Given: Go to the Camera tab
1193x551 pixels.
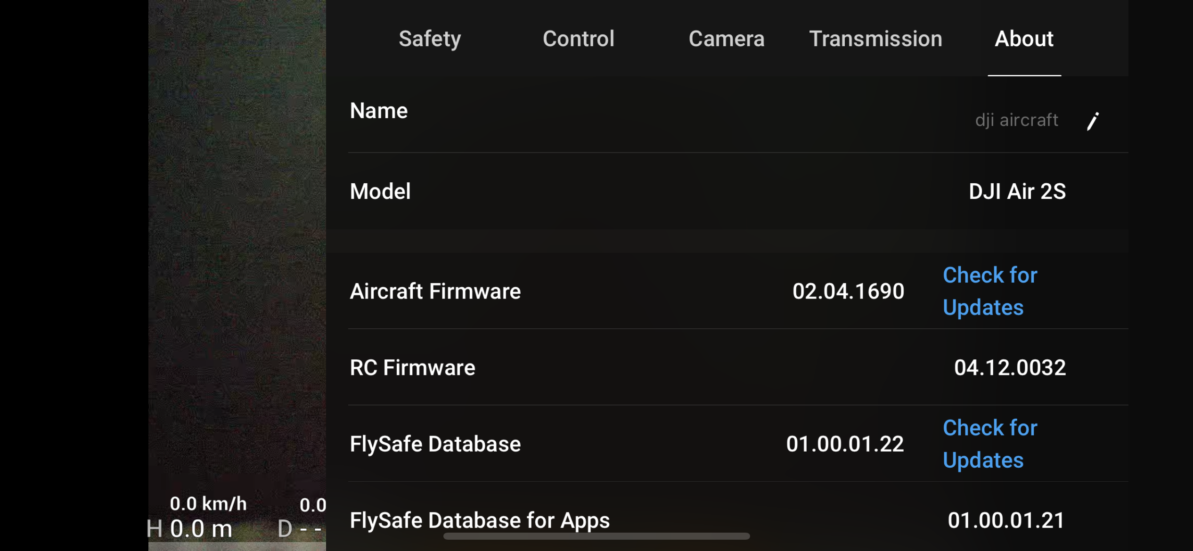Looking at the screenshot, I should point(726,39).
